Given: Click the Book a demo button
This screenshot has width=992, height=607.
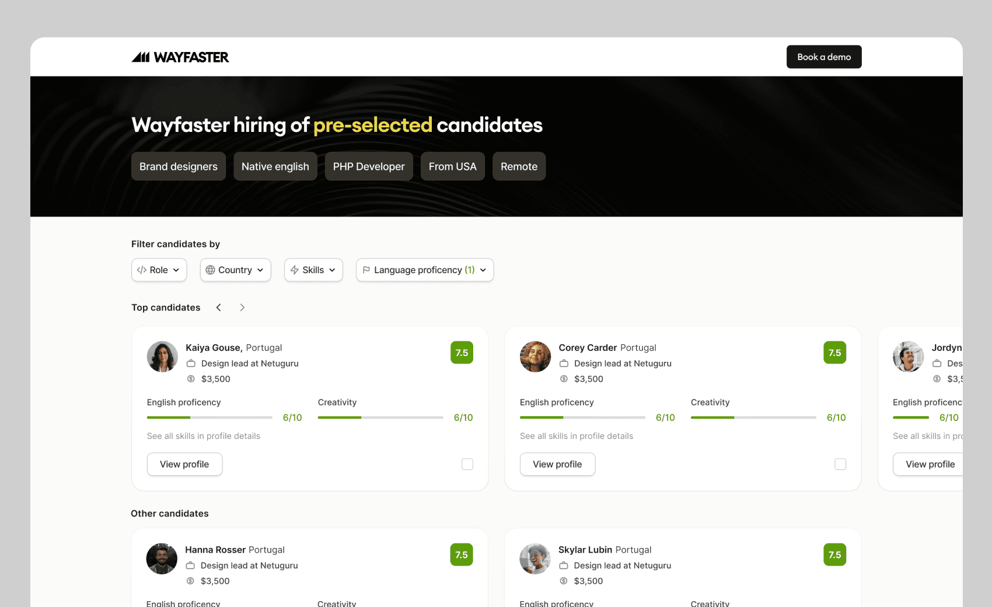Looking at the screenshot, I should 824,57.
